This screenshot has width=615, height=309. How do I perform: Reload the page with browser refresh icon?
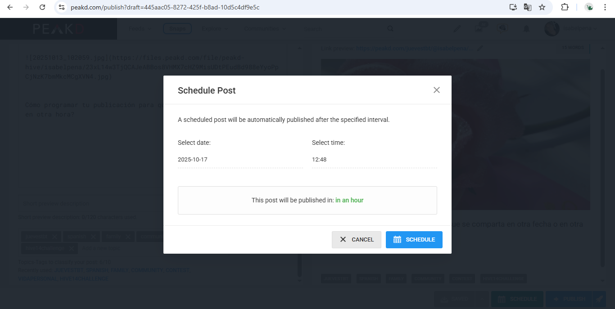point(42,7)
